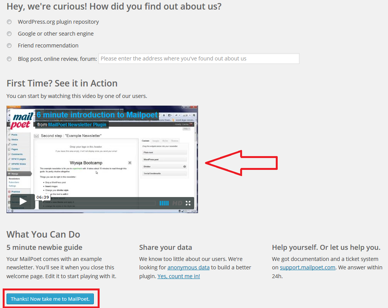Click "Thanks! Now take me to MailPoet." button
388x308 pixels.
point(50,299)
